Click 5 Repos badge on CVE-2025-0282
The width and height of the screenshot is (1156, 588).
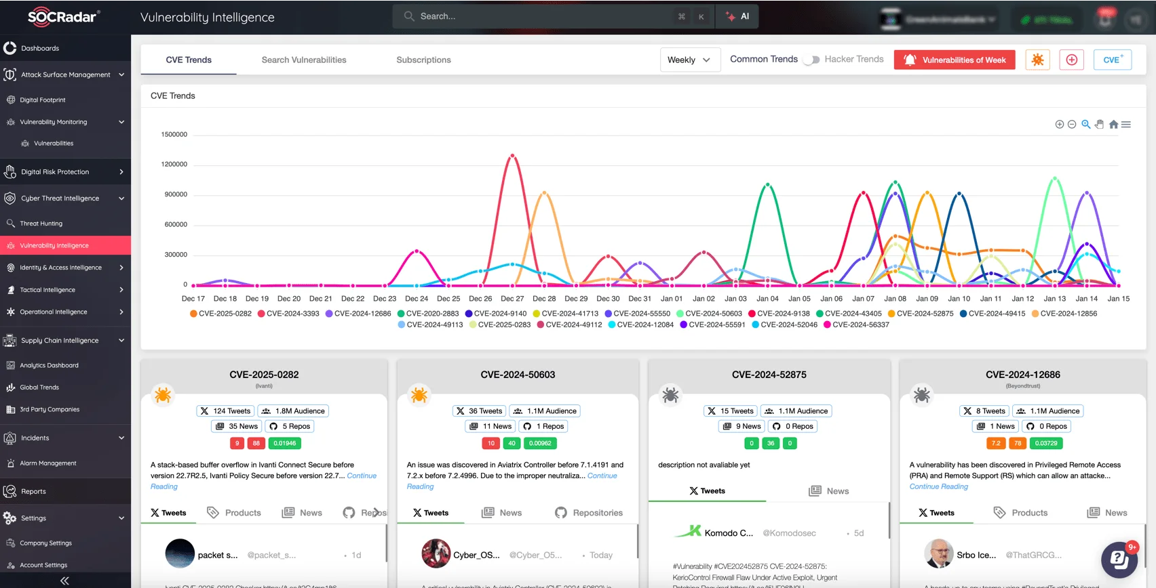[290, 427]
